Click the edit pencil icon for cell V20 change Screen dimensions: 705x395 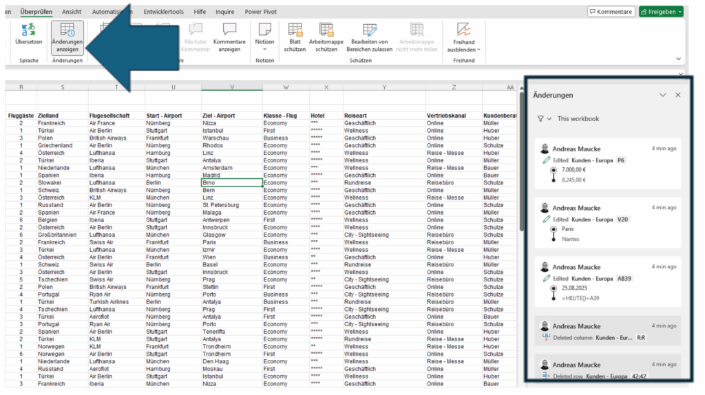pyautogui.click(x=546, y=220)
